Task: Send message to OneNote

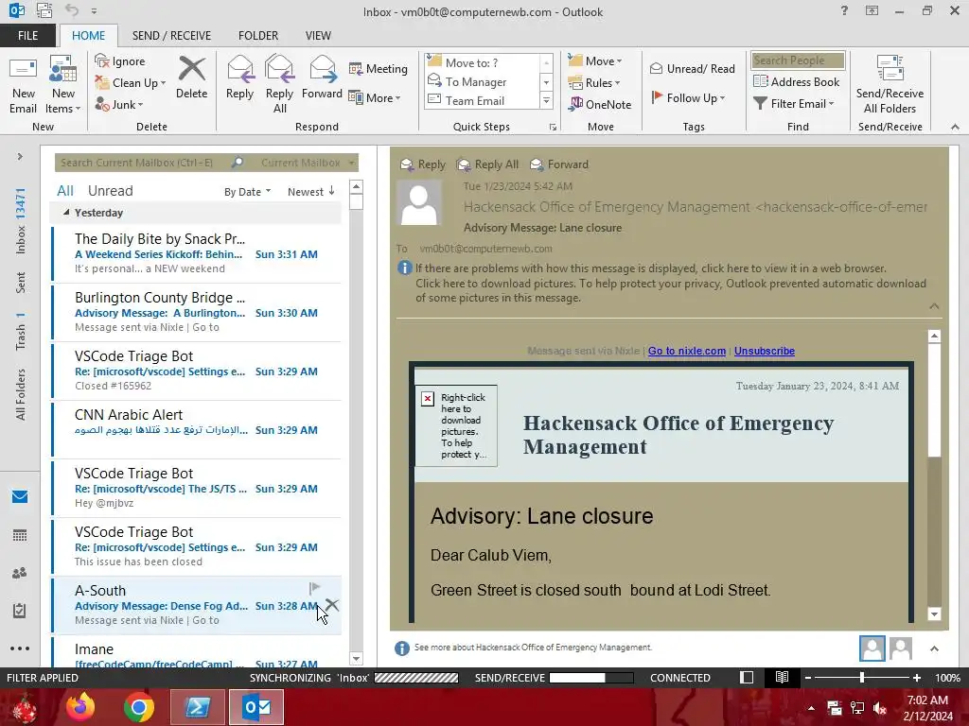Action: tap(600, 104)
